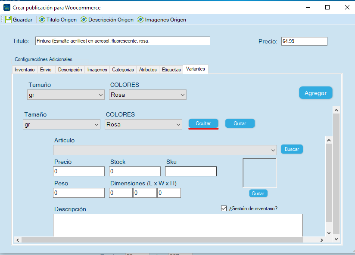Screen dimensions: 355x255
Task: Click the variant Precio input field
Action: pyautogui.click(x=79, y=171)
